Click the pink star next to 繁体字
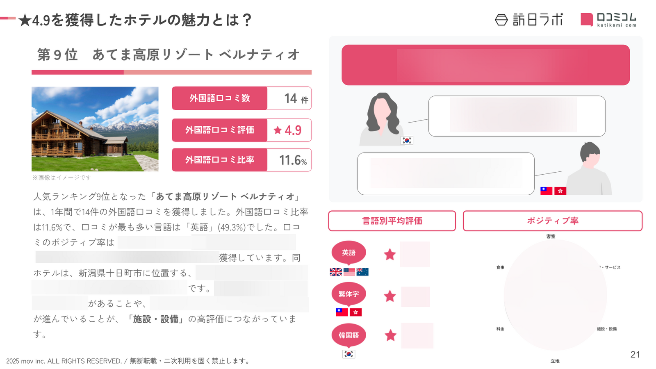 coord(390,296)
